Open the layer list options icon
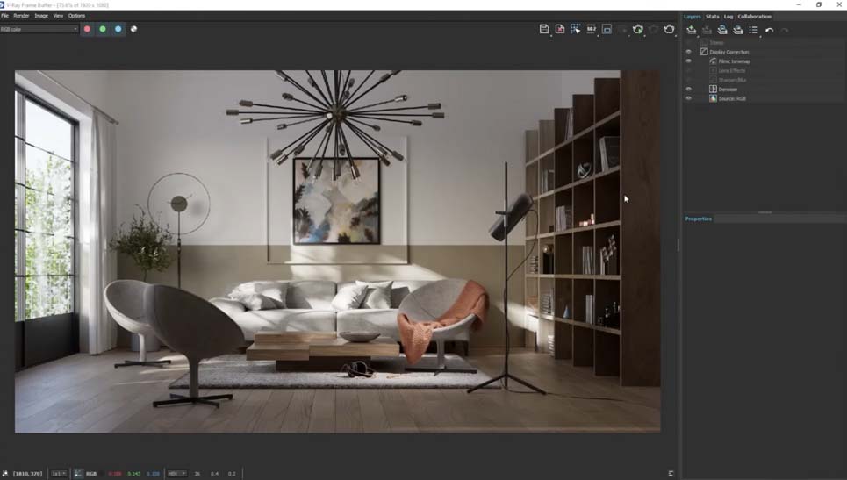Screen dimensions: 847x480 [754, 30]
